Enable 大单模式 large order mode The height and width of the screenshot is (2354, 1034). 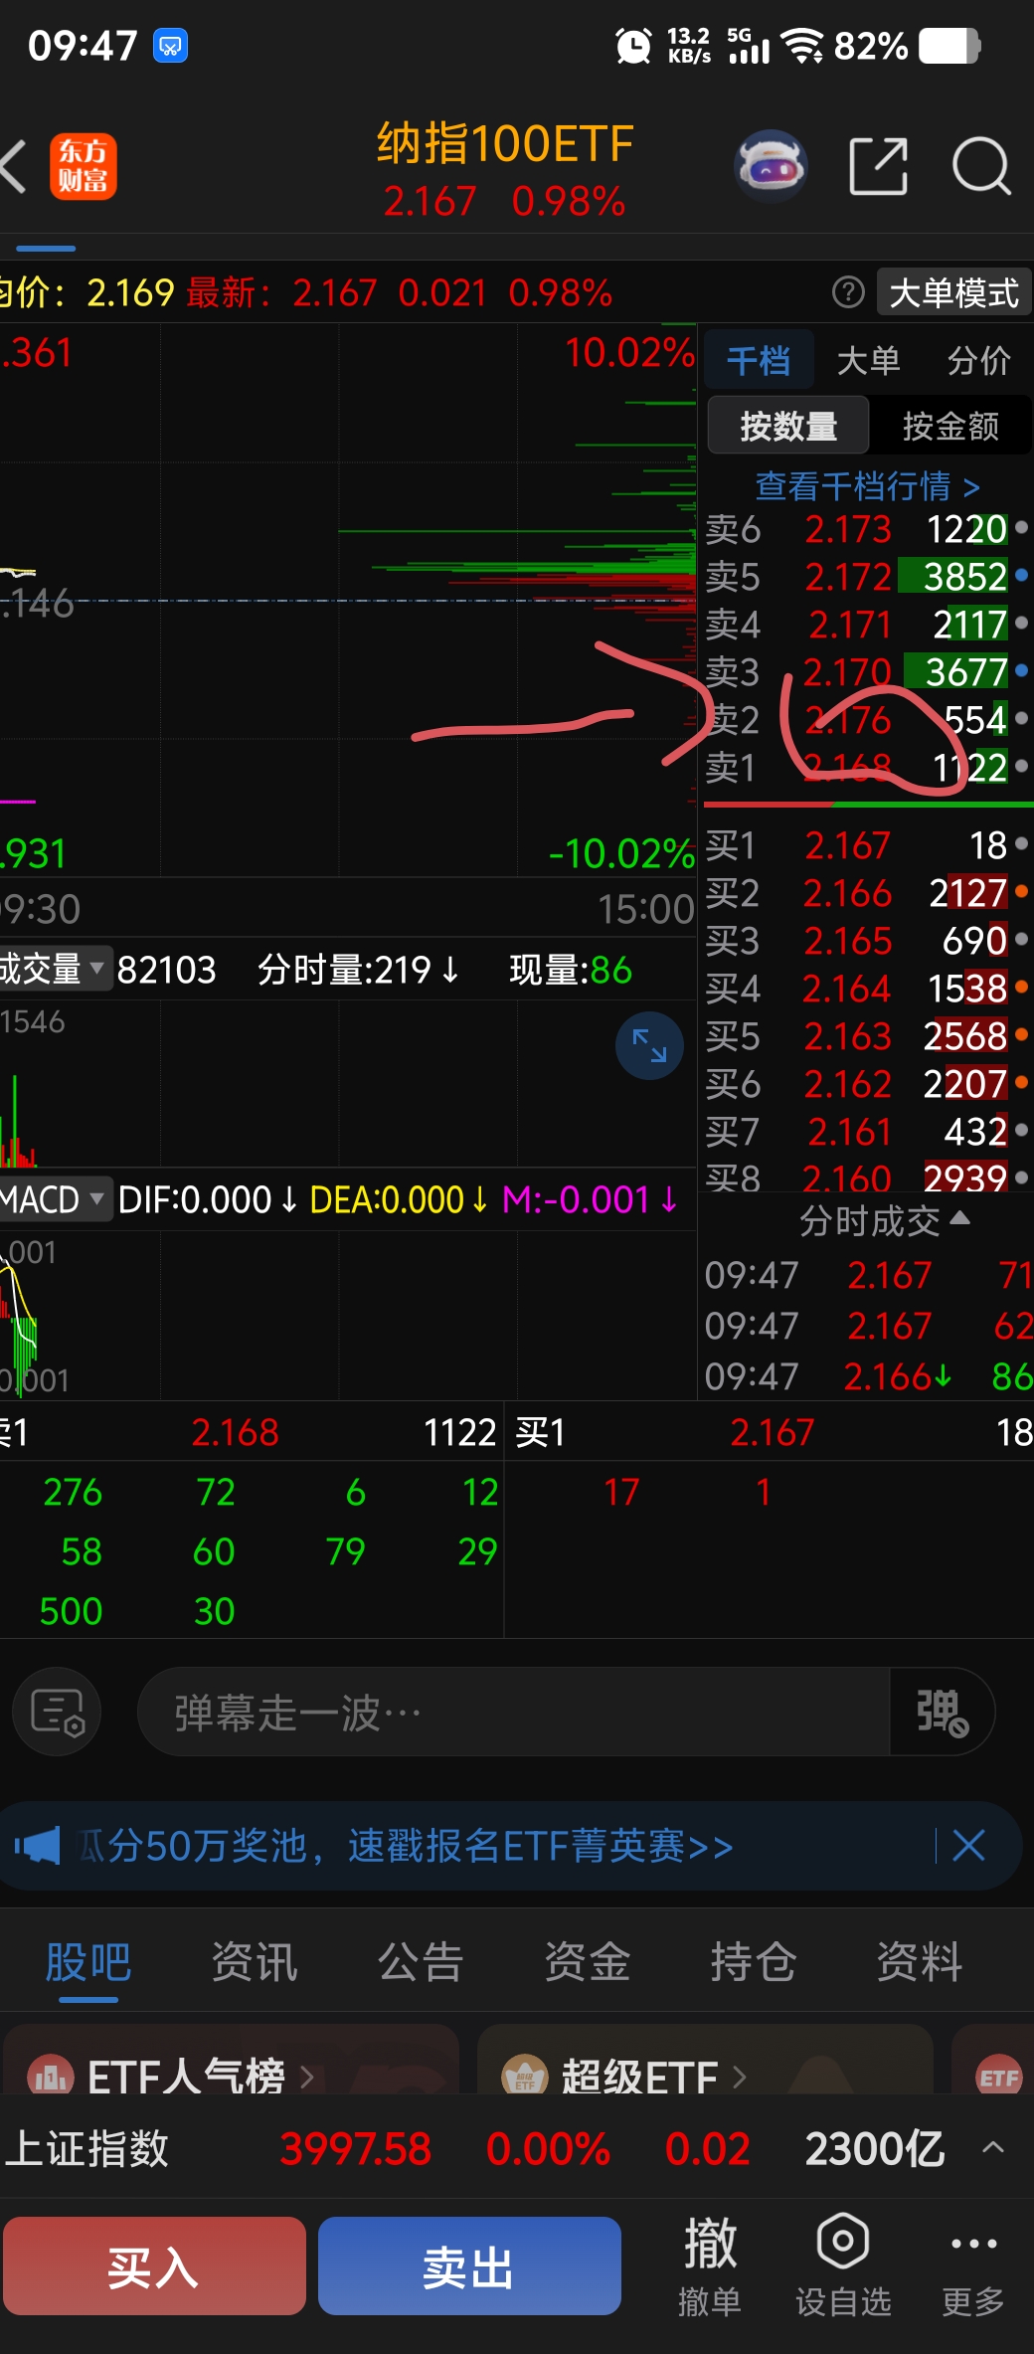(953, 292)
